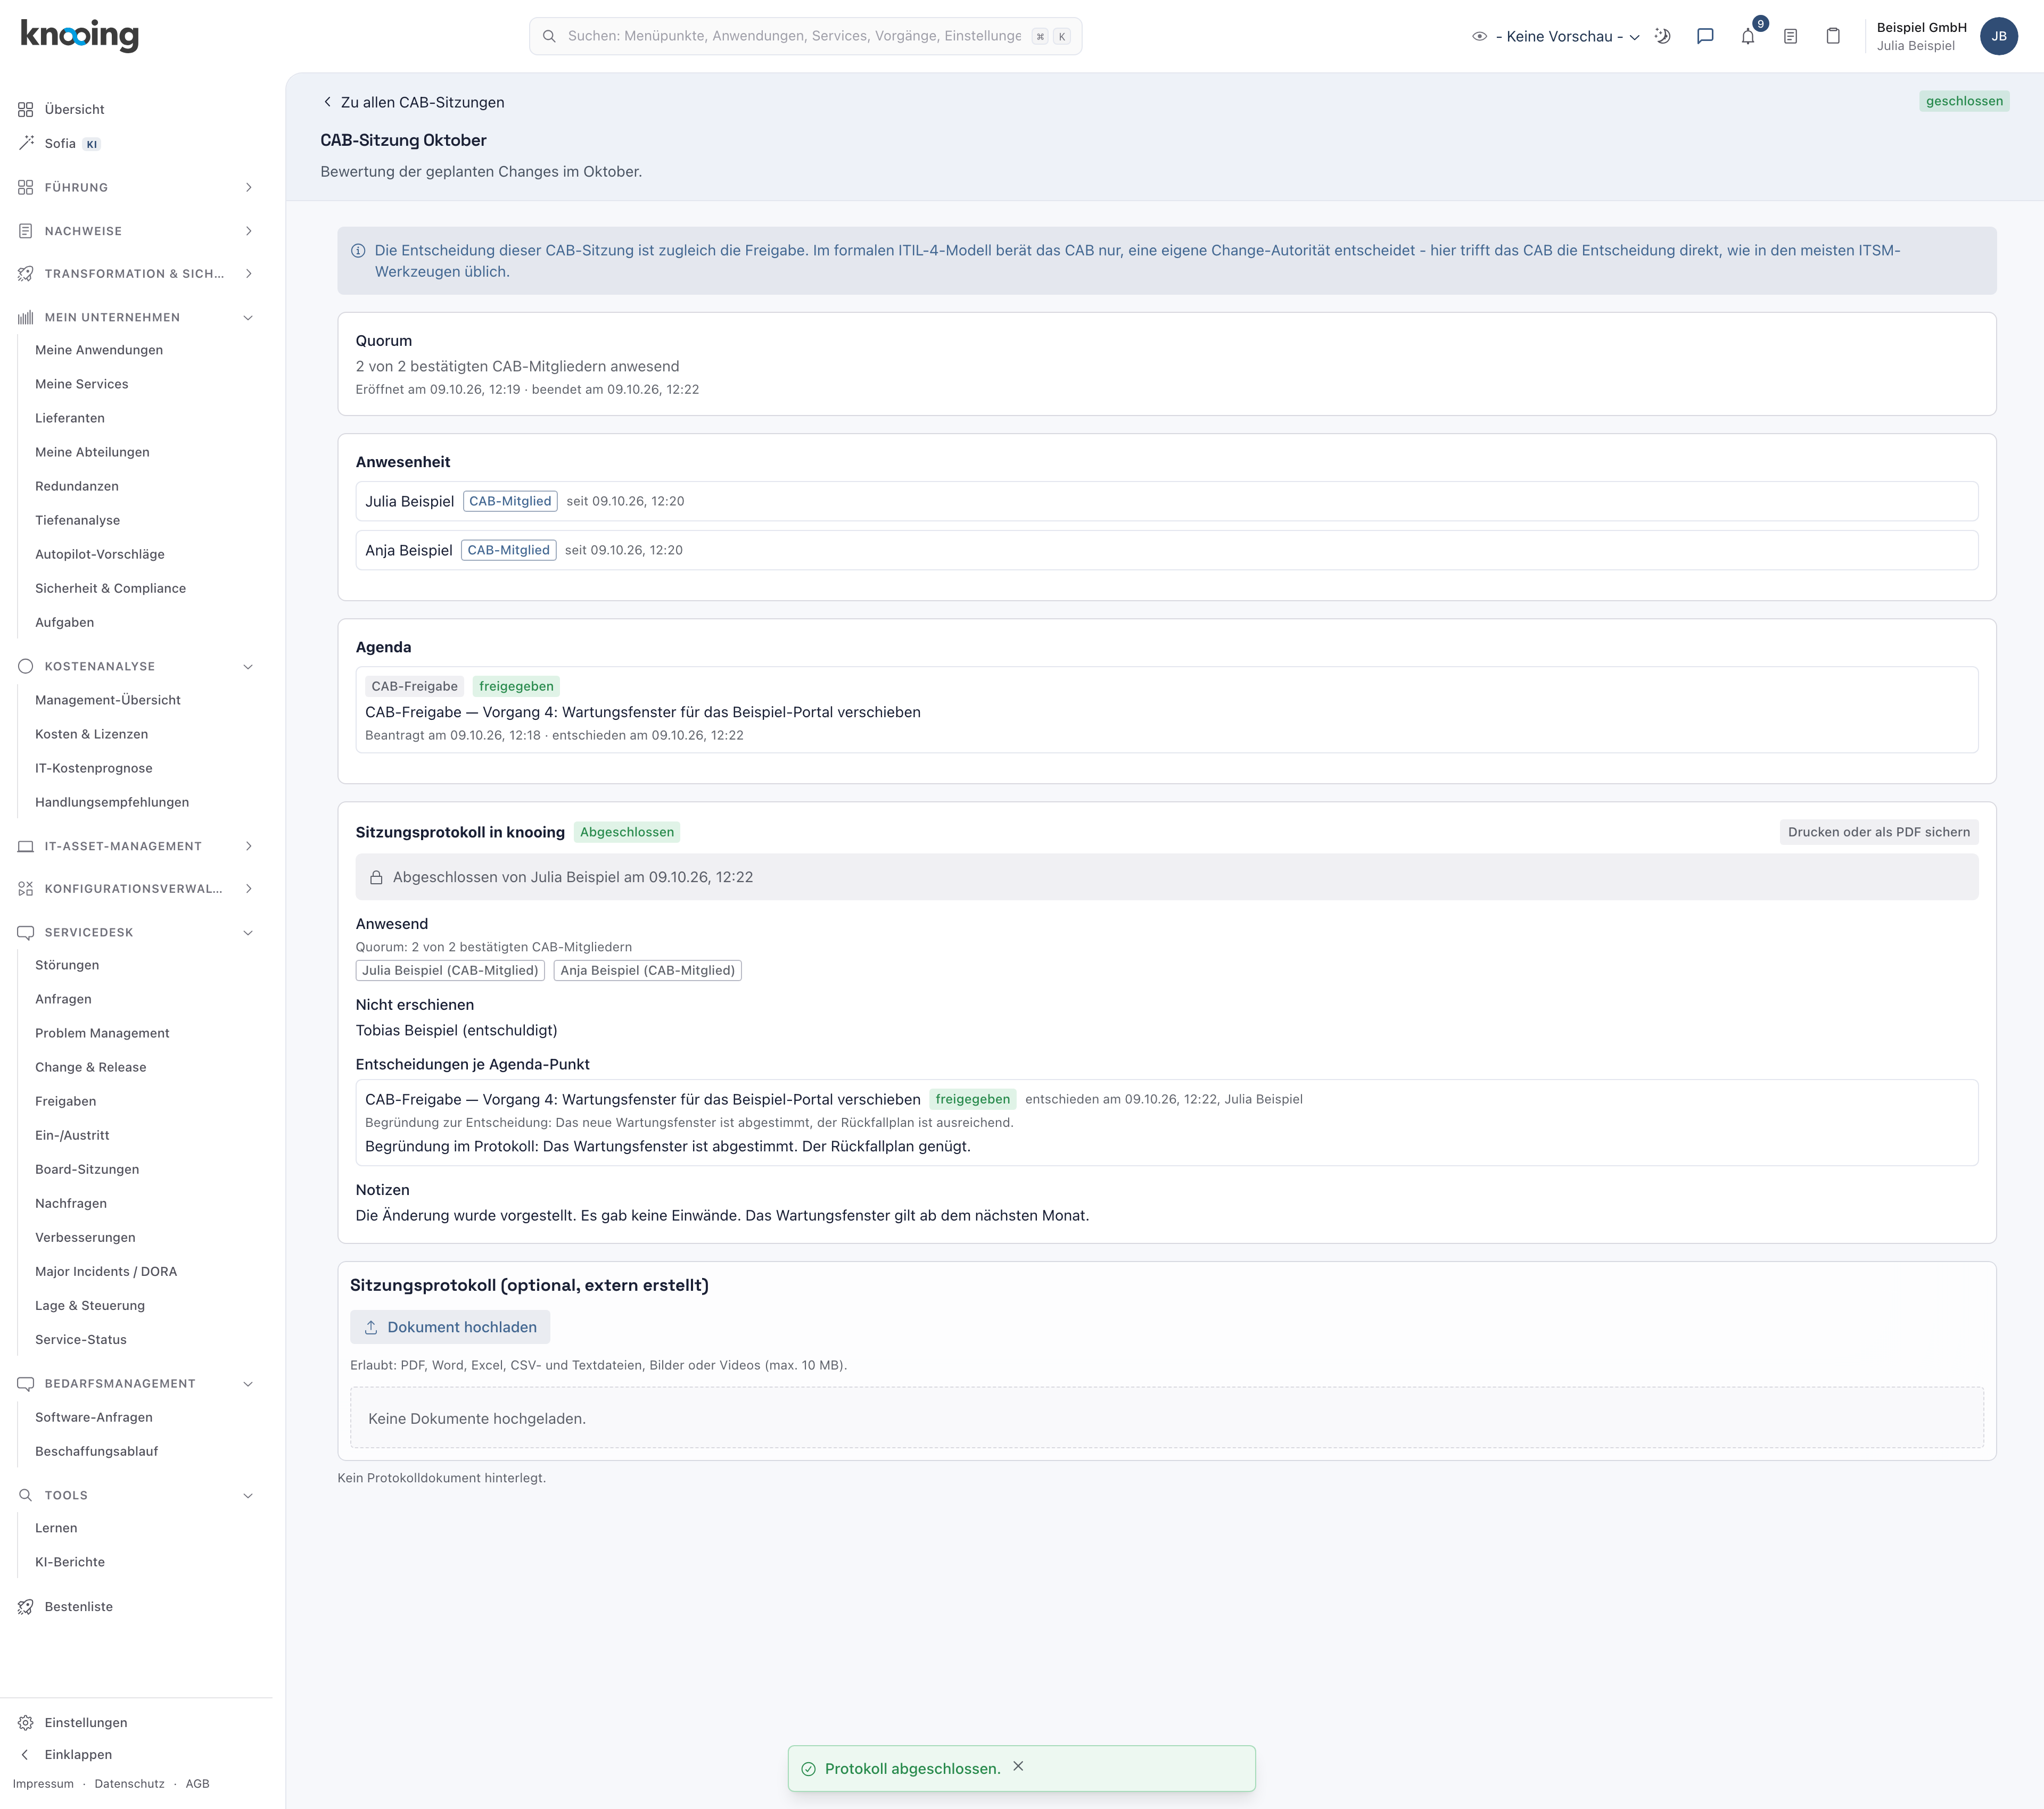
Task: Open the notifications bell icon
Action: [x=1748, y=36]
